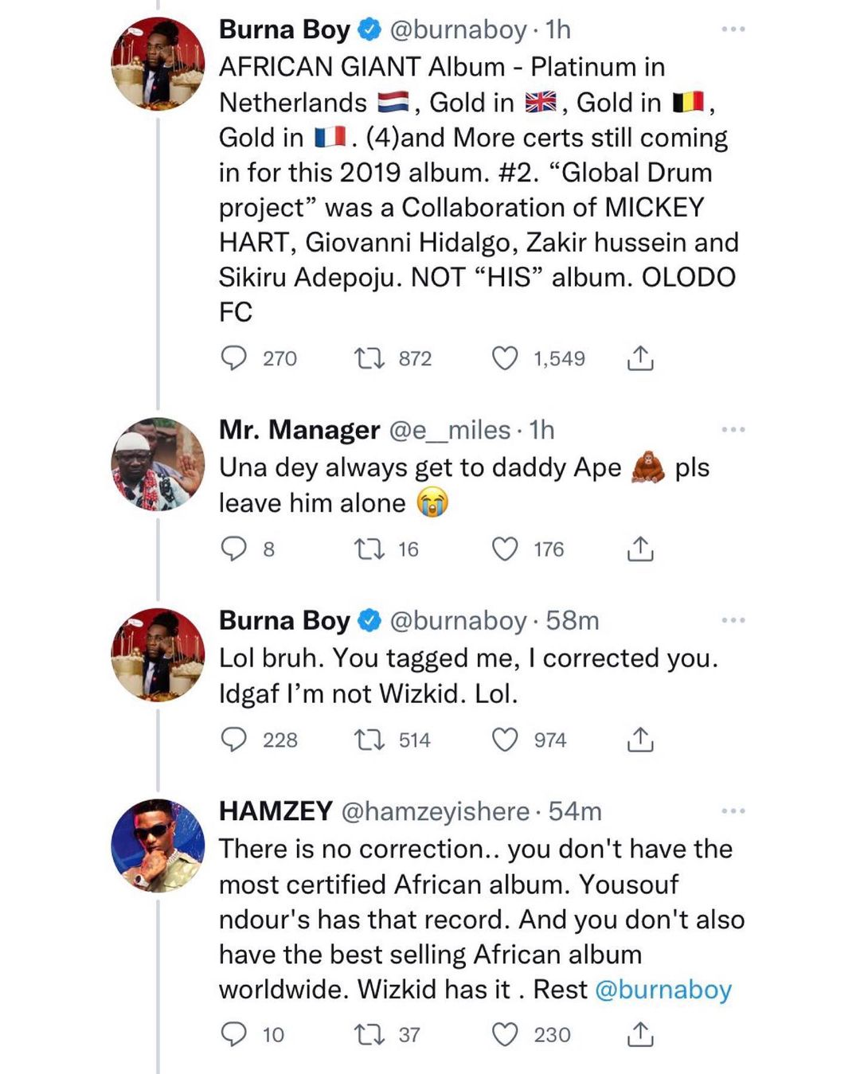Reply to Burna Boy's AFRICAN GIANT tweet
The height and width of the screenshot is (1074, 860).
(234, 358)
